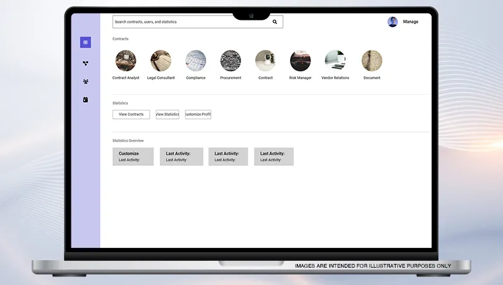Click the View Contracts button
Image resolution: width=503 pixels, height=285 pixels.
click(131, 115)
